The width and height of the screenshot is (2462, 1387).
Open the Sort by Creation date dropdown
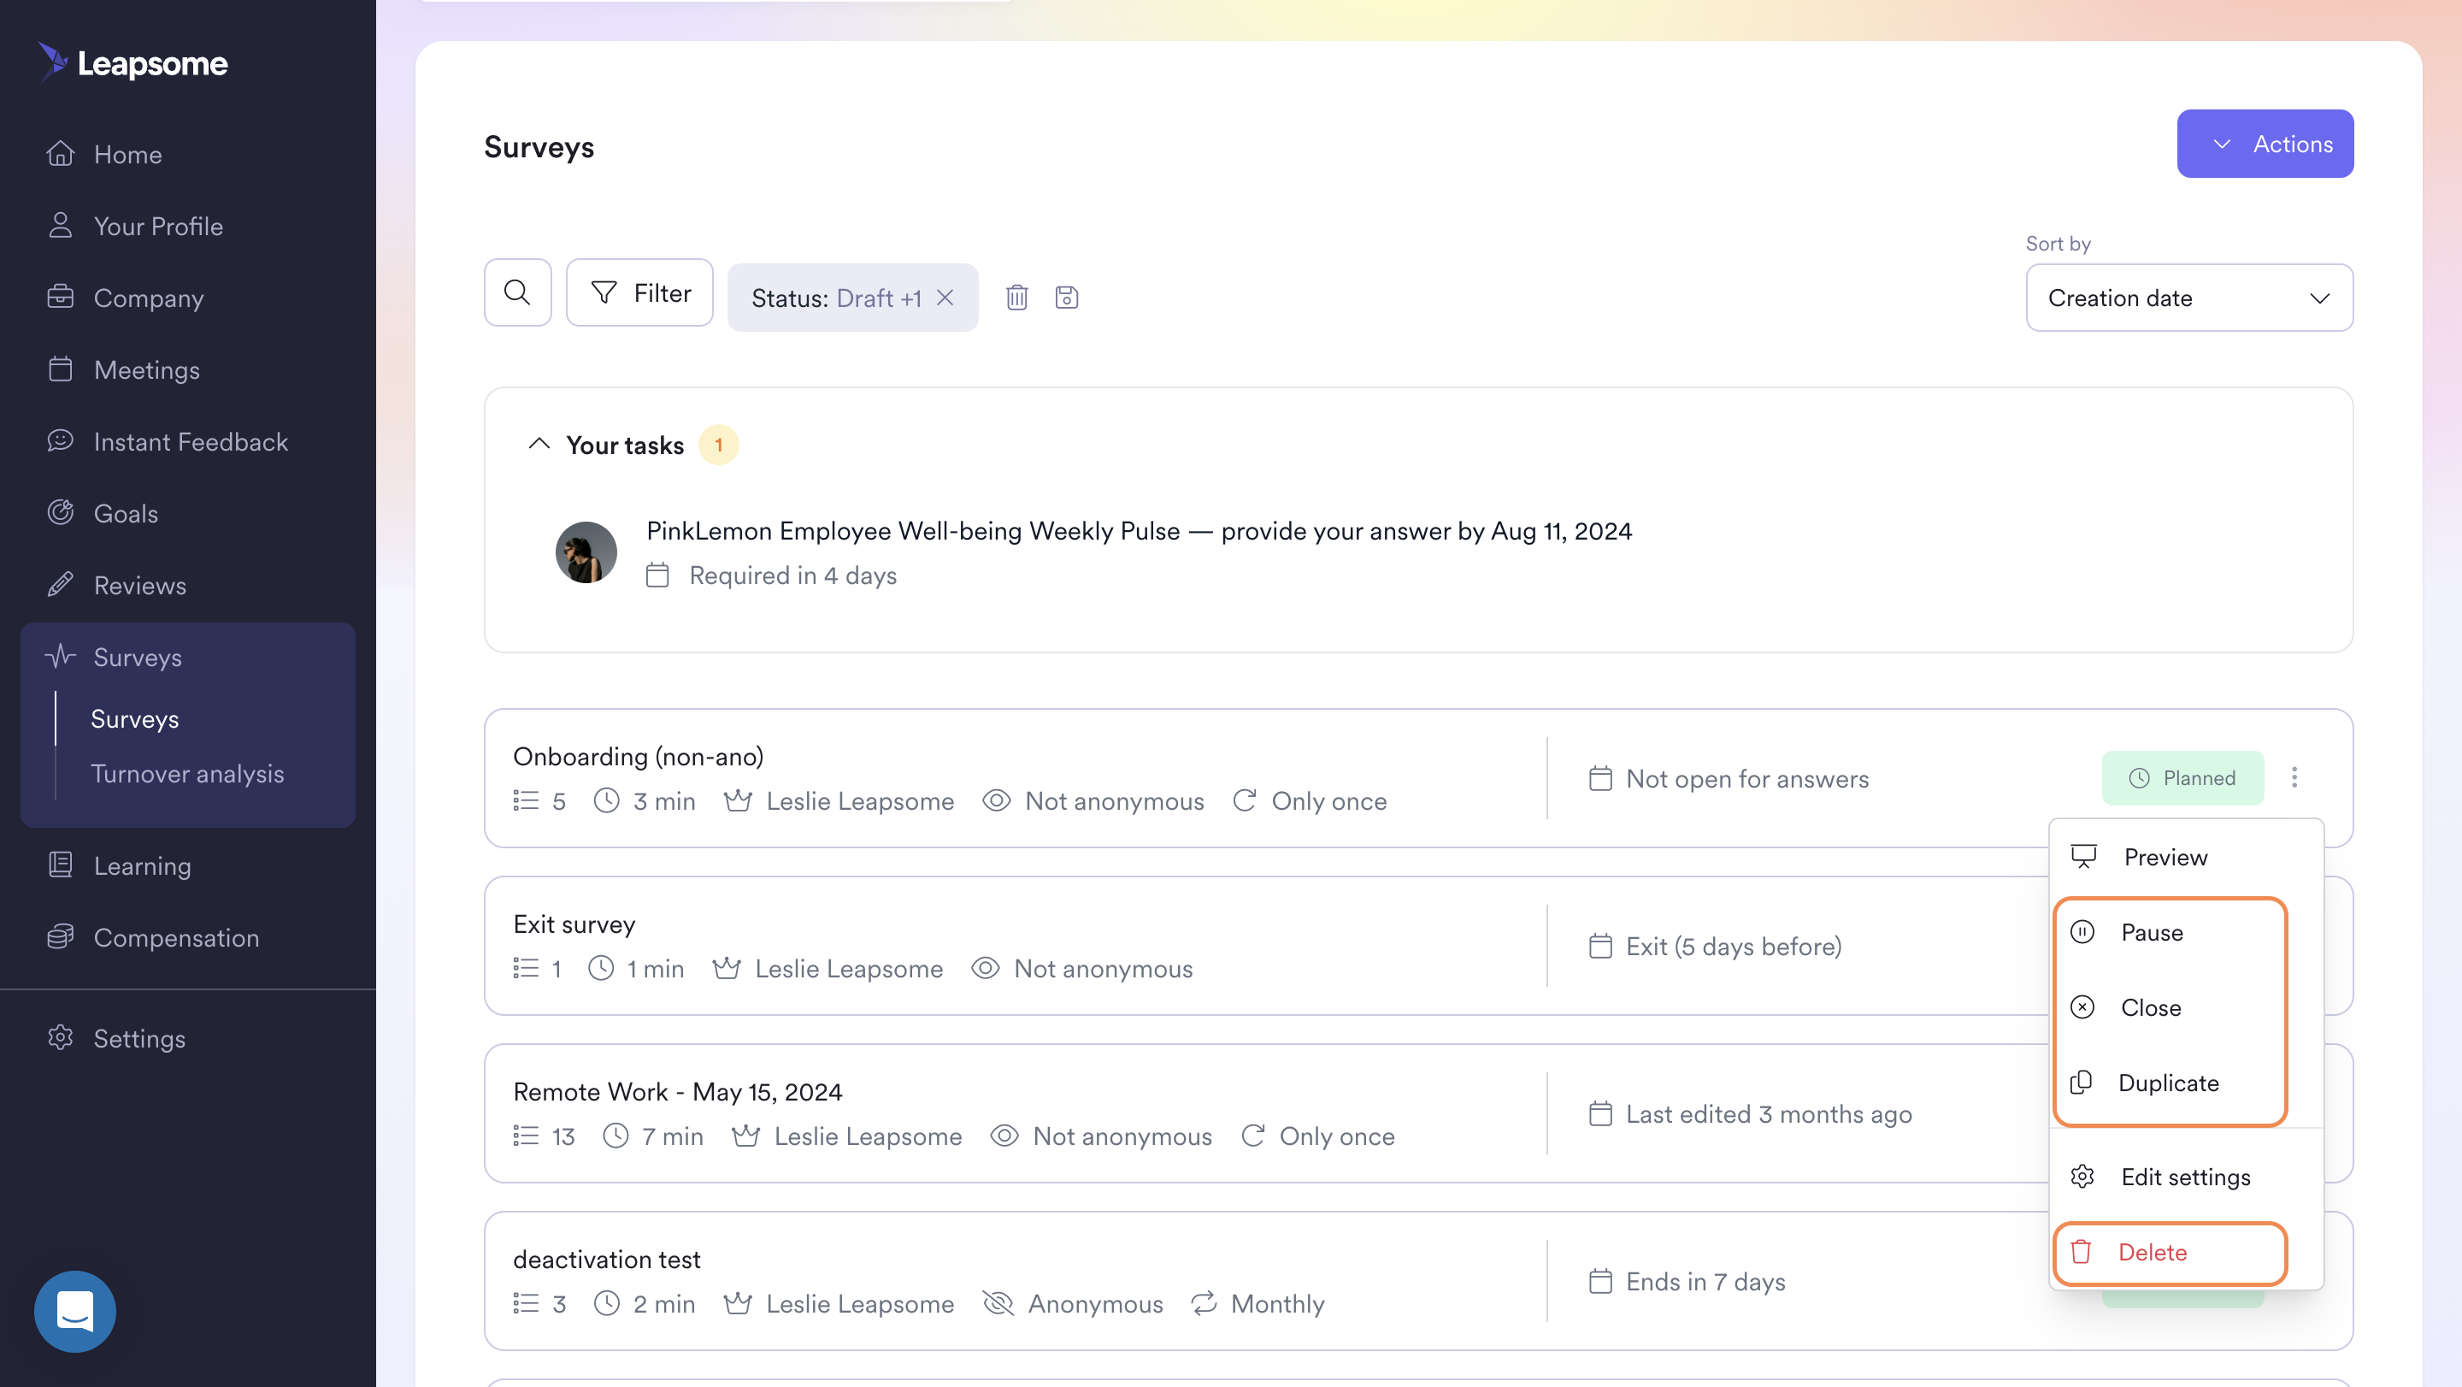pyautogui.click(x=2188, y=298)
